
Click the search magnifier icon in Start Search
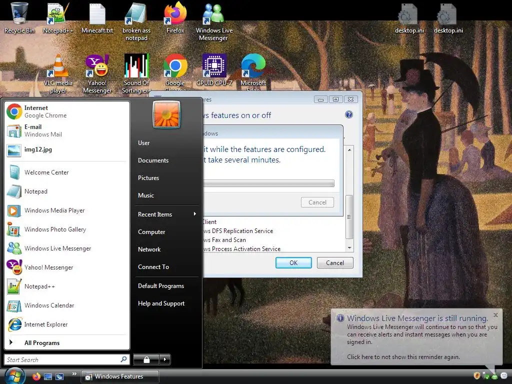[123, 359]
